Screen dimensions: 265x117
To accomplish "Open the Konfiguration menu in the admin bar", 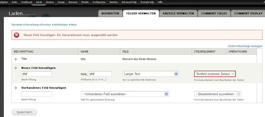I will pyautogui.click(x=99, y=2).
